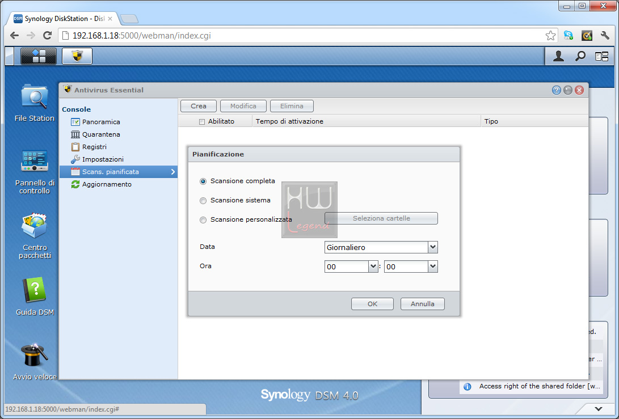Click the Access right notification text
This screenshot has height=419, width=619.
(x=540, y=386)
